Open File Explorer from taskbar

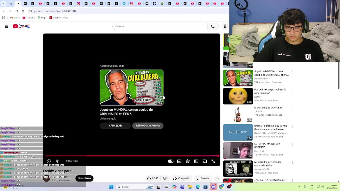coord(190,187)
